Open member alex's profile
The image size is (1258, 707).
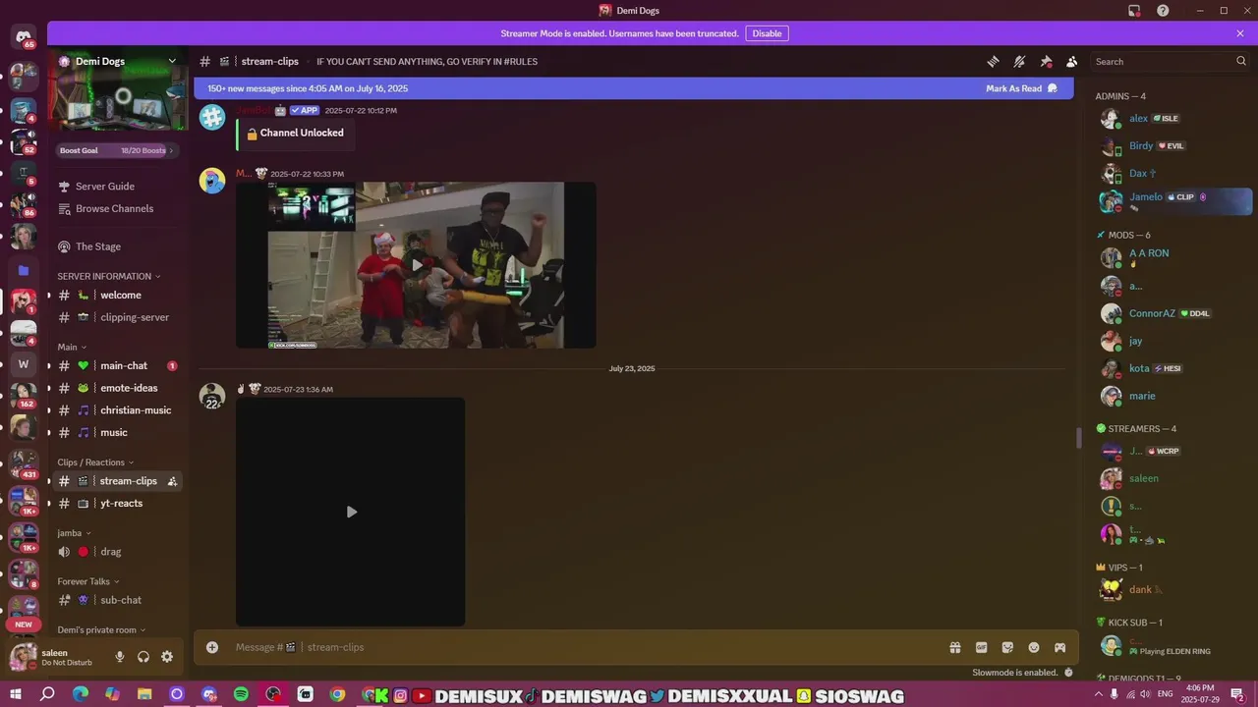point(1174,118)
